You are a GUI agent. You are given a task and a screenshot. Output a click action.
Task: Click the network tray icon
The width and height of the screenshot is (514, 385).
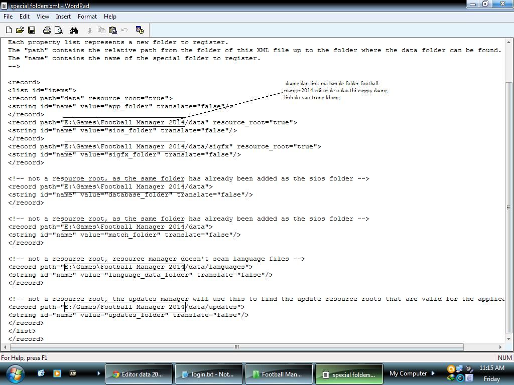[x=460, y=369]
